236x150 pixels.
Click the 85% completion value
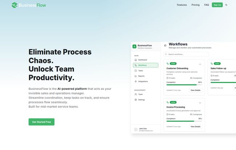click(200, 82)
